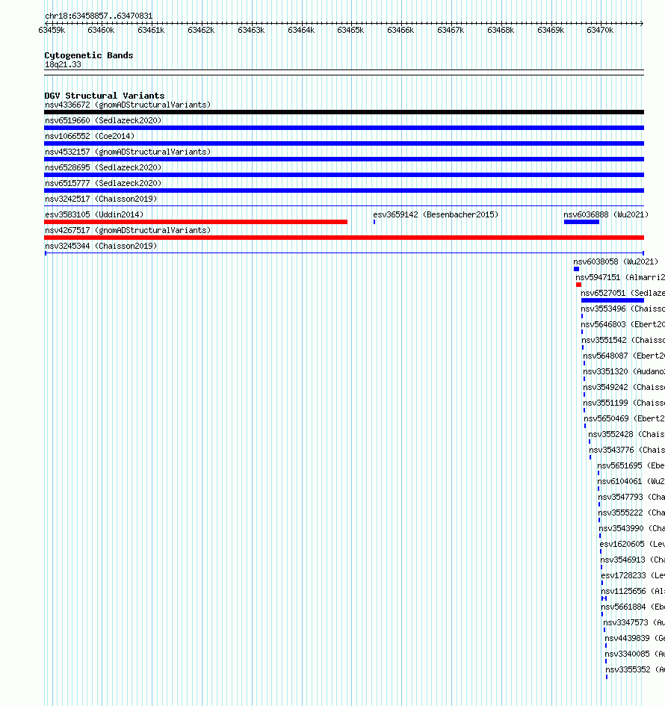Click nsv5646803 Ebert variant label
The height and width of the screenshot is (706, 665).
[622, 325]
